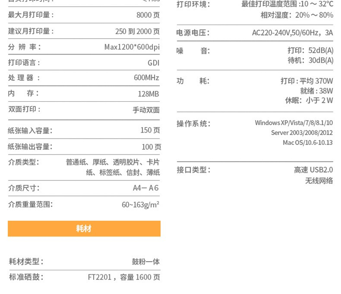Select the 建议月打印量 label

pos(31,31)
